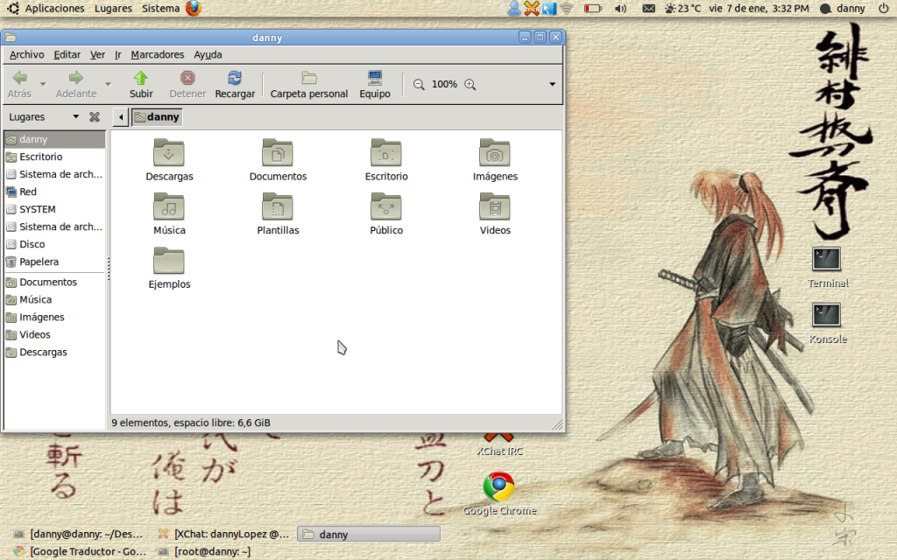Open the Sistema panel menu

pyautogui.click(x=161, y=9)
